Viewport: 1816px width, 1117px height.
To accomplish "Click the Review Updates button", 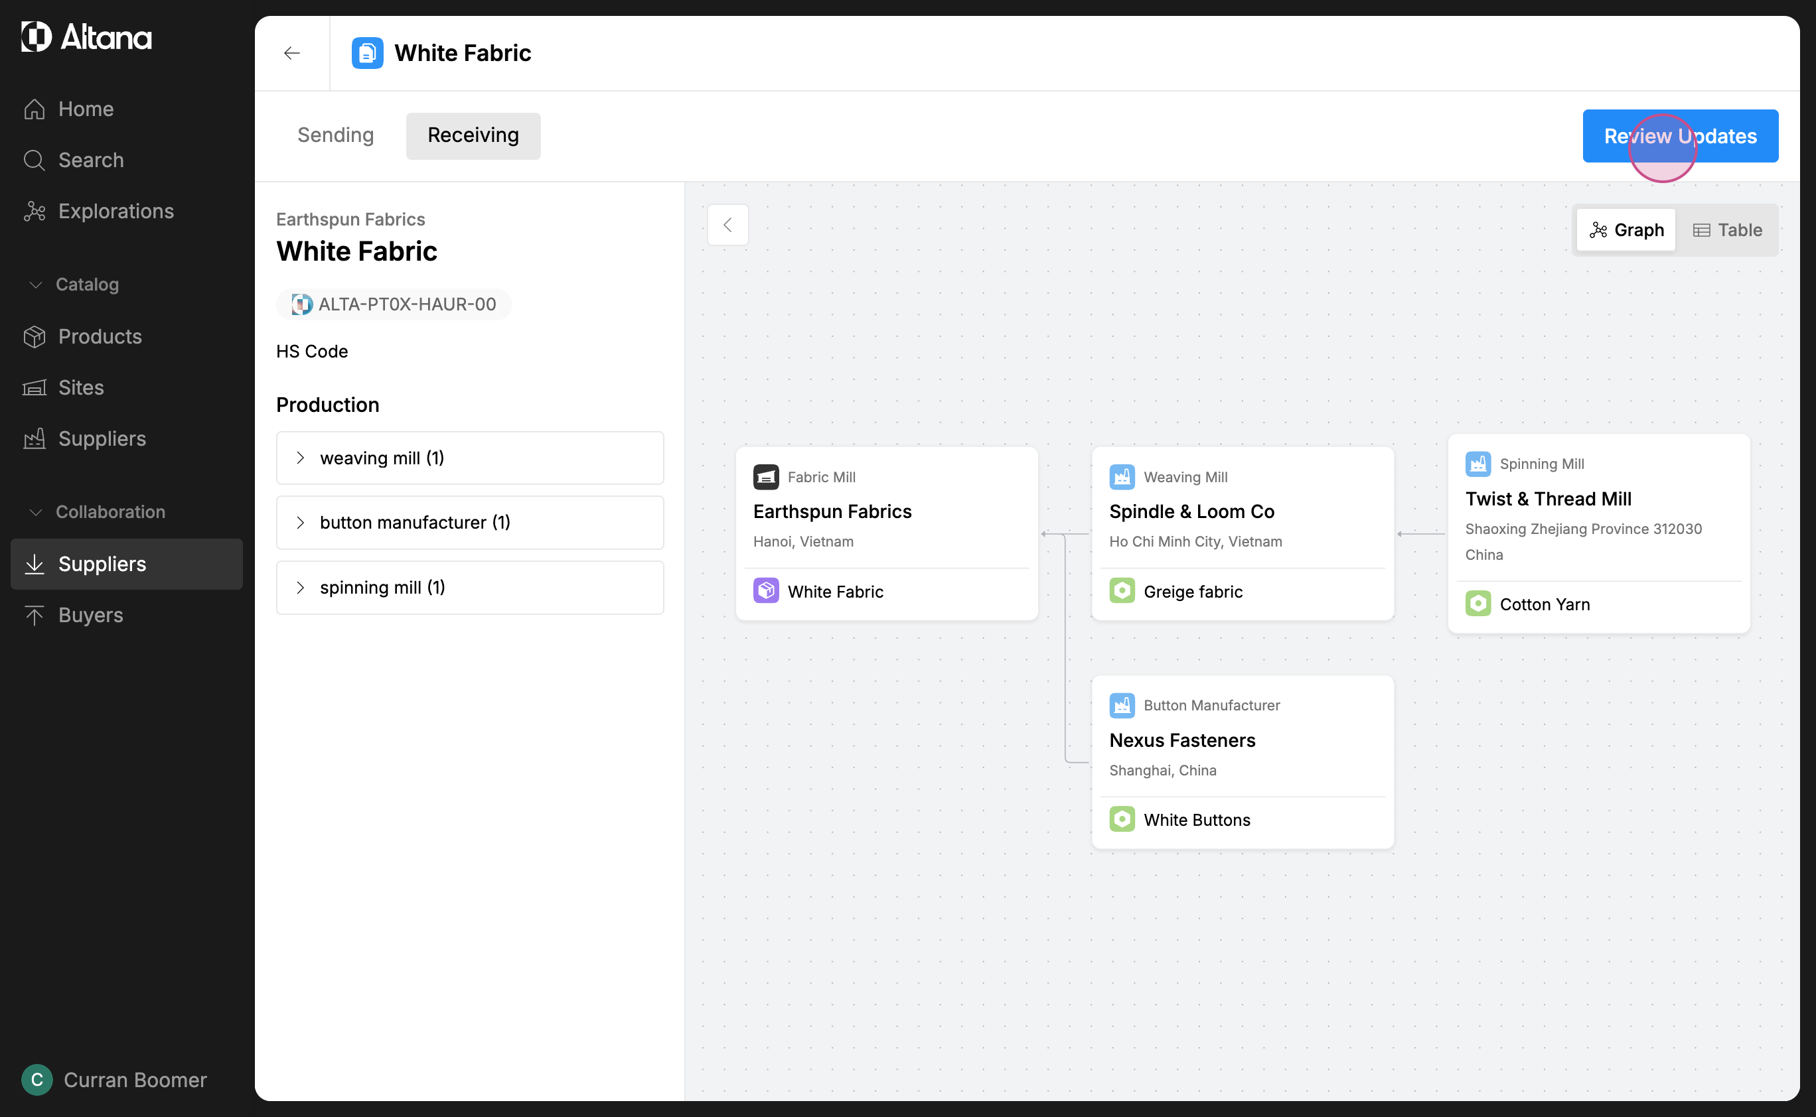I will click(1679, 136).
